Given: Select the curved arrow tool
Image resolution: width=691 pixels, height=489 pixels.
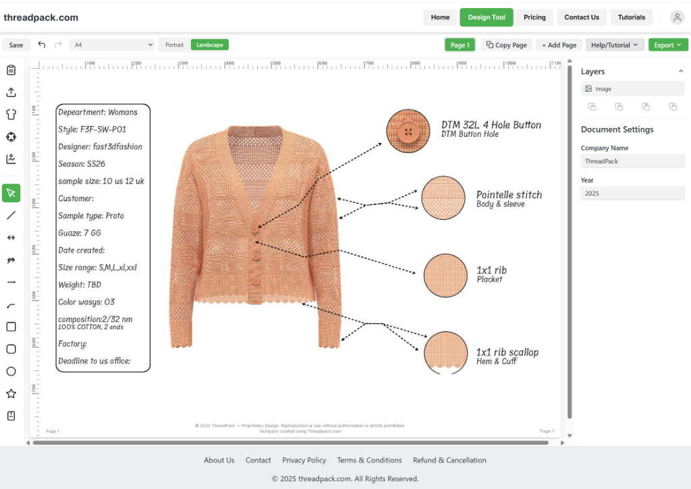Looking at the screenshot, I should tap(11, 305).
